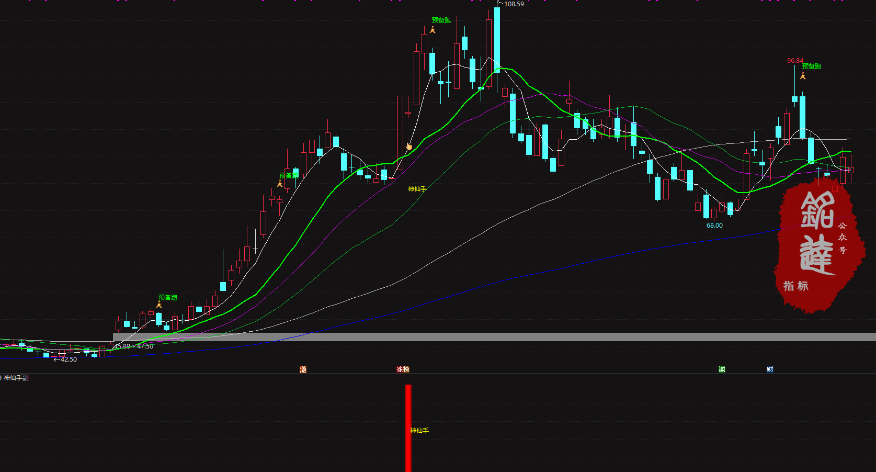Select the tall cyan candle below 108.59

pos(497,39)
